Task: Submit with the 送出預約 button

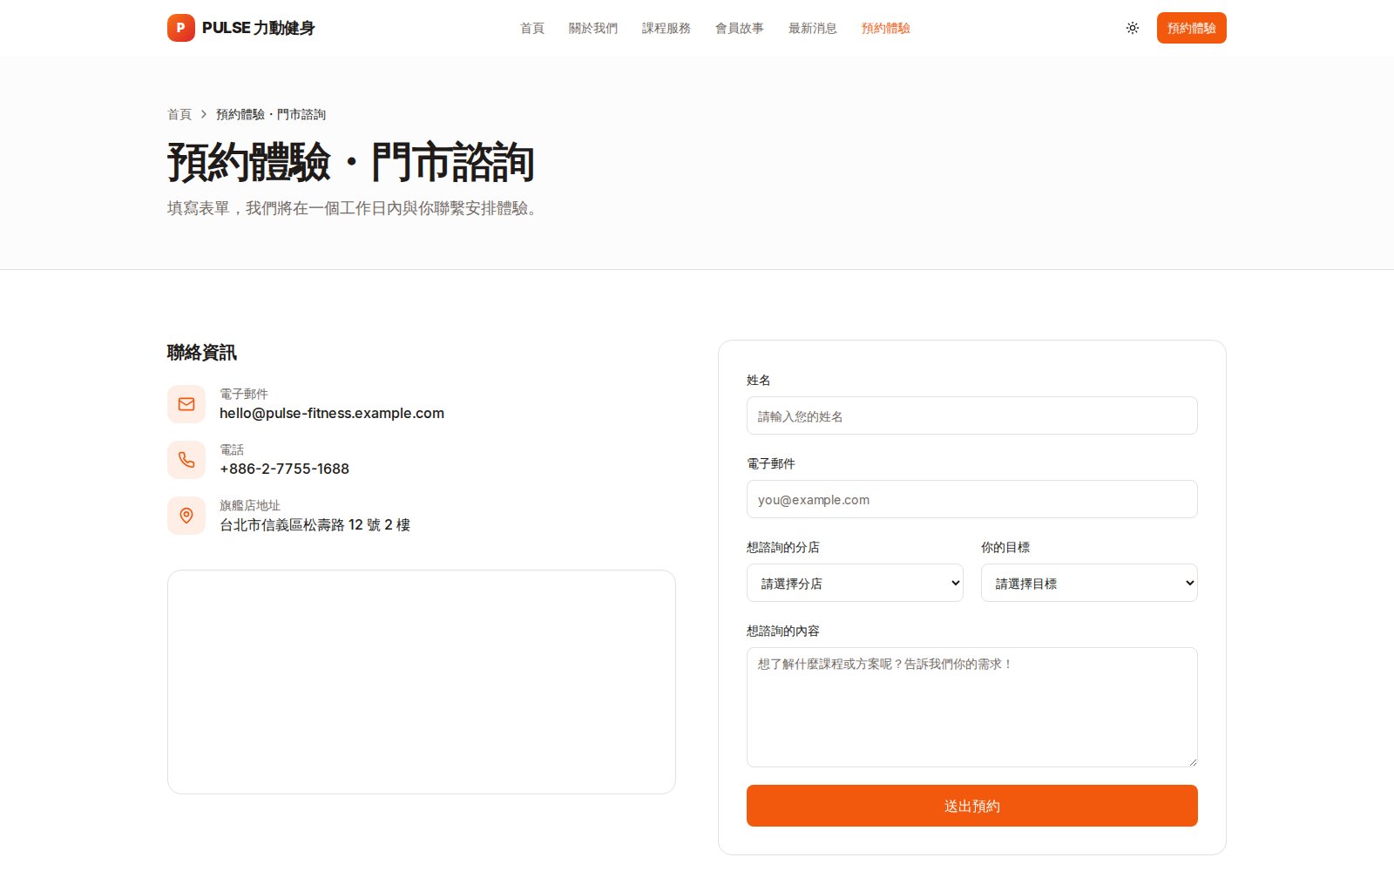Action: coord(972,806)
